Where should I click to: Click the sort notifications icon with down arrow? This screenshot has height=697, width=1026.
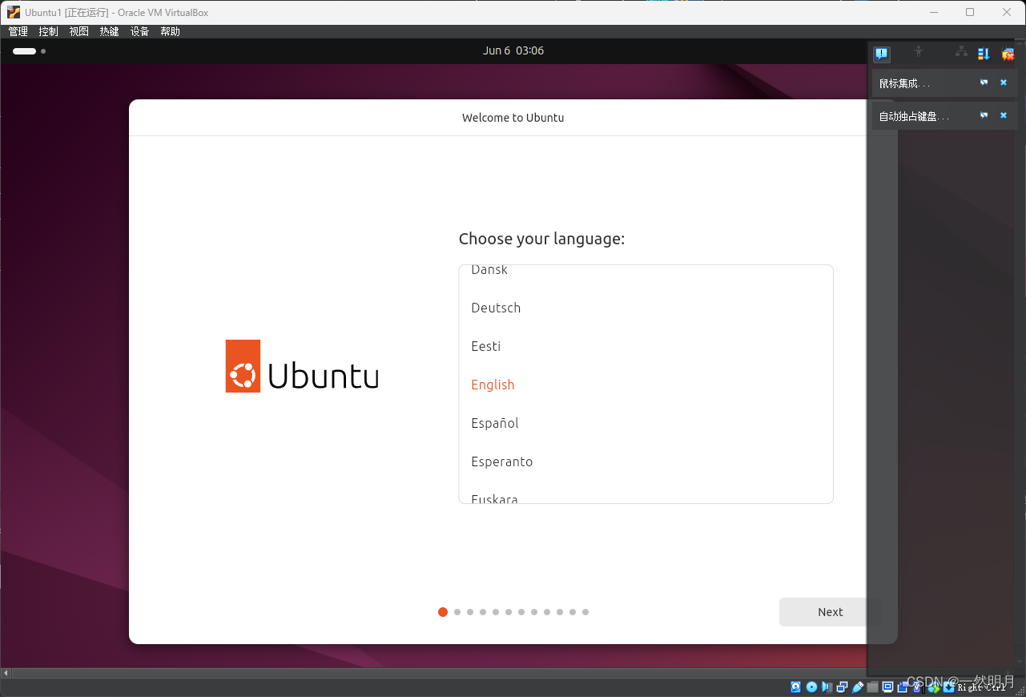[984, 54]
